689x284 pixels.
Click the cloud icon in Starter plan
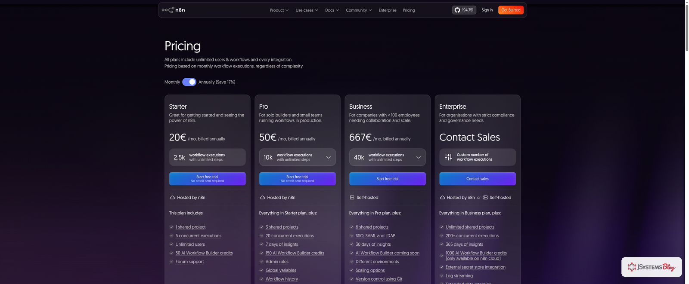pyautogui.click(x=172, y=198)
